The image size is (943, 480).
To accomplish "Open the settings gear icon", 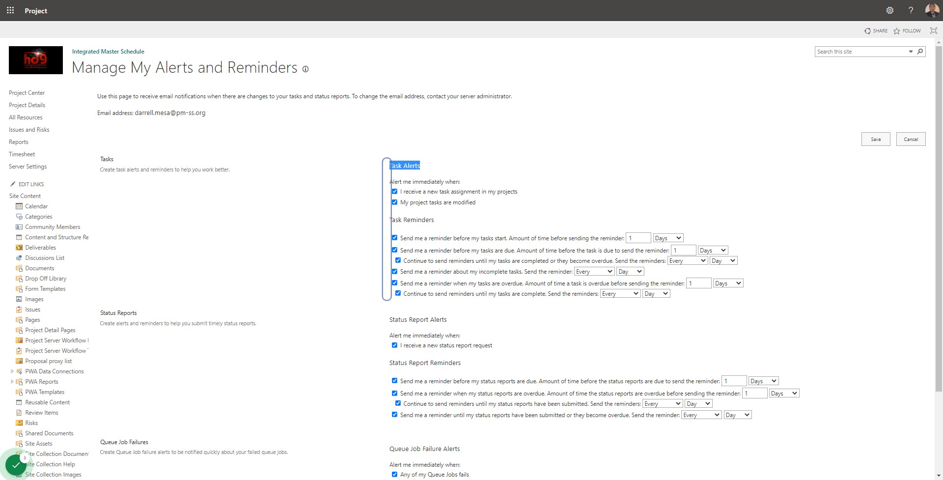I will tap(889, 10).
